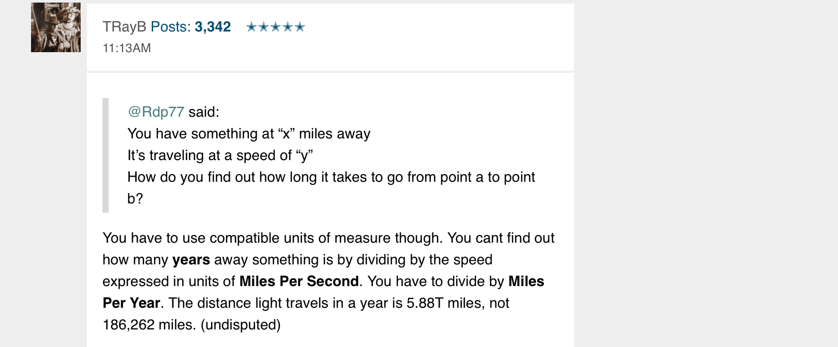
Task: Click the third star in the rating
Action: [276, 27]
